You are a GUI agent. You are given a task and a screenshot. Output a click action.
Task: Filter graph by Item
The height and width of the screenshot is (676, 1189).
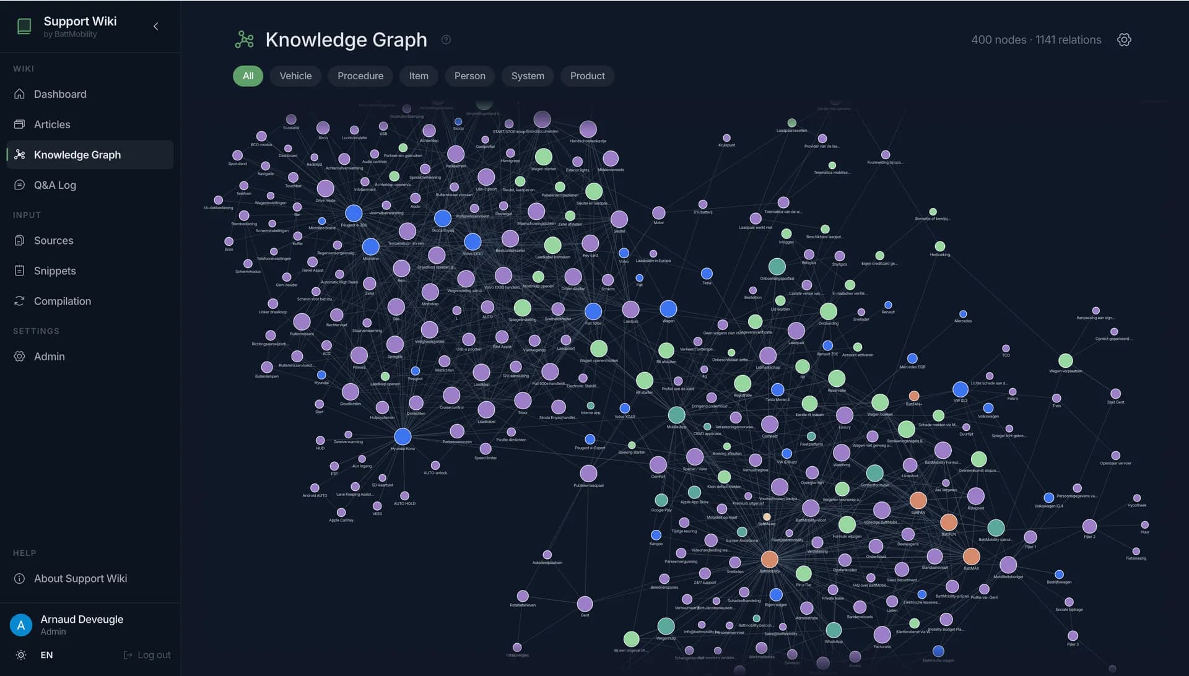click(x=419, y=76)
